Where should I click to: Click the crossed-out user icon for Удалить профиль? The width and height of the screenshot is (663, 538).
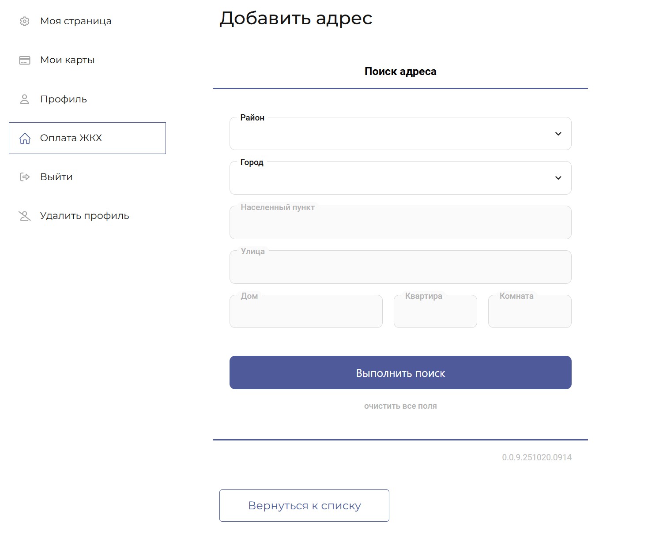[x=25, y=216]
